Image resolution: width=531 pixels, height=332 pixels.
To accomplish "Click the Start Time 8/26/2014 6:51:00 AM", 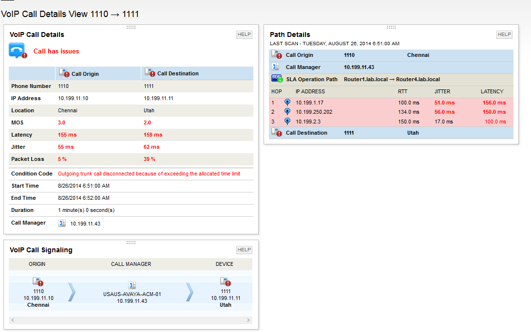I will [84, 186].
